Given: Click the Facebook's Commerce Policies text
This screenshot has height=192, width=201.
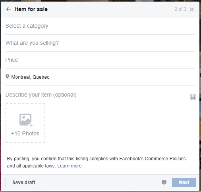Looking at the screenshot, I should point(153,159).
